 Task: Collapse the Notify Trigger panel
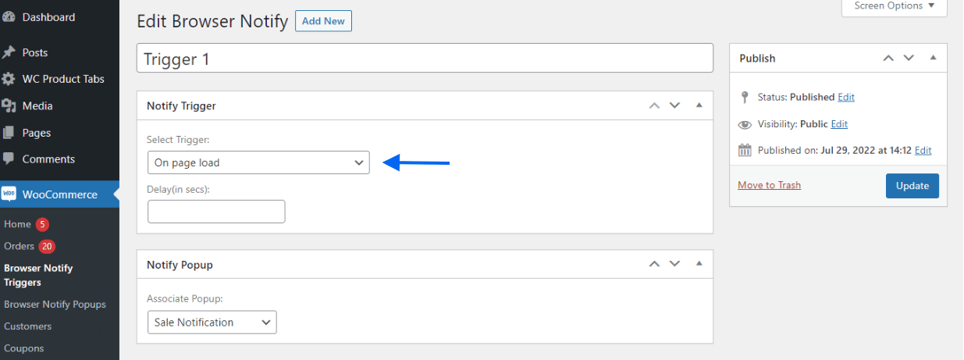click(x=699, y=105)
